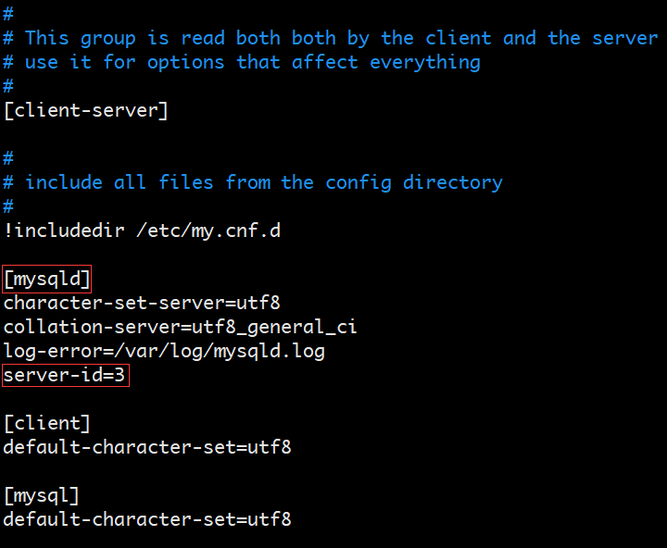Click the word 'server' ending first comment
This screenshot has height=548, width=667.
coord(625,39)
